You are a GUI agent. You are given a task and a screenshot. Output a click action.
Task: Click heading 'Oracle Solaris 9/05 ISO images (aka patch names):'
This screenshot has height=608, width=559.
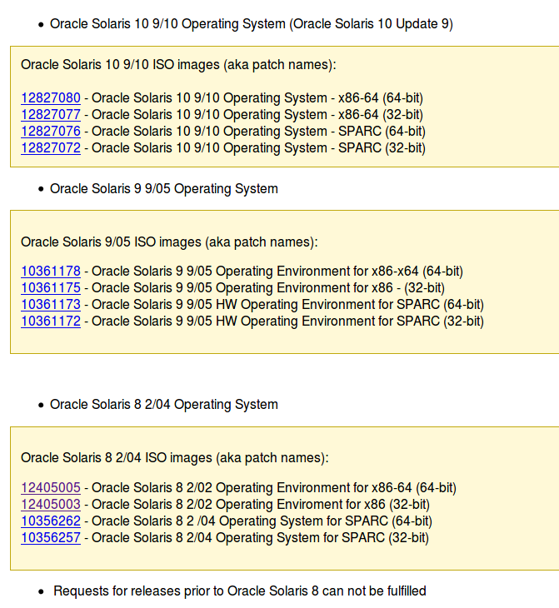point(169,242)
